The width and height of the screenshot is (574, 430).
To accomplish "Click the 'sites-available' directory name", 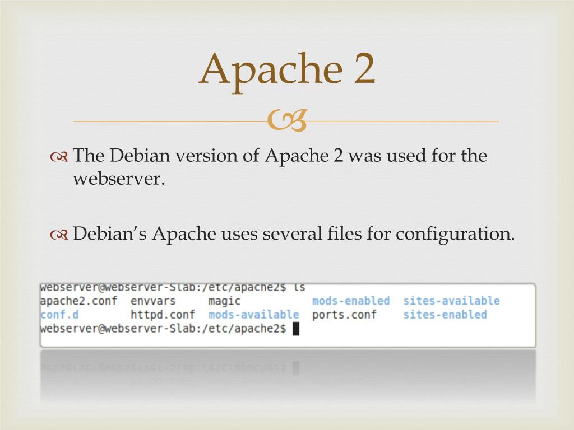I will click(x=451, y=301).
